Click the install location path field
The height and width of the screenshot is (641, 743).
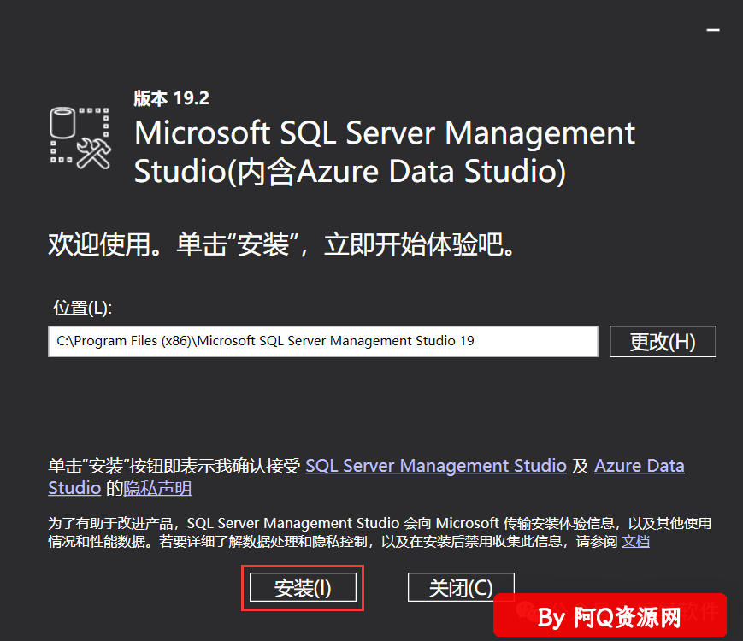[x=322, y=341]
